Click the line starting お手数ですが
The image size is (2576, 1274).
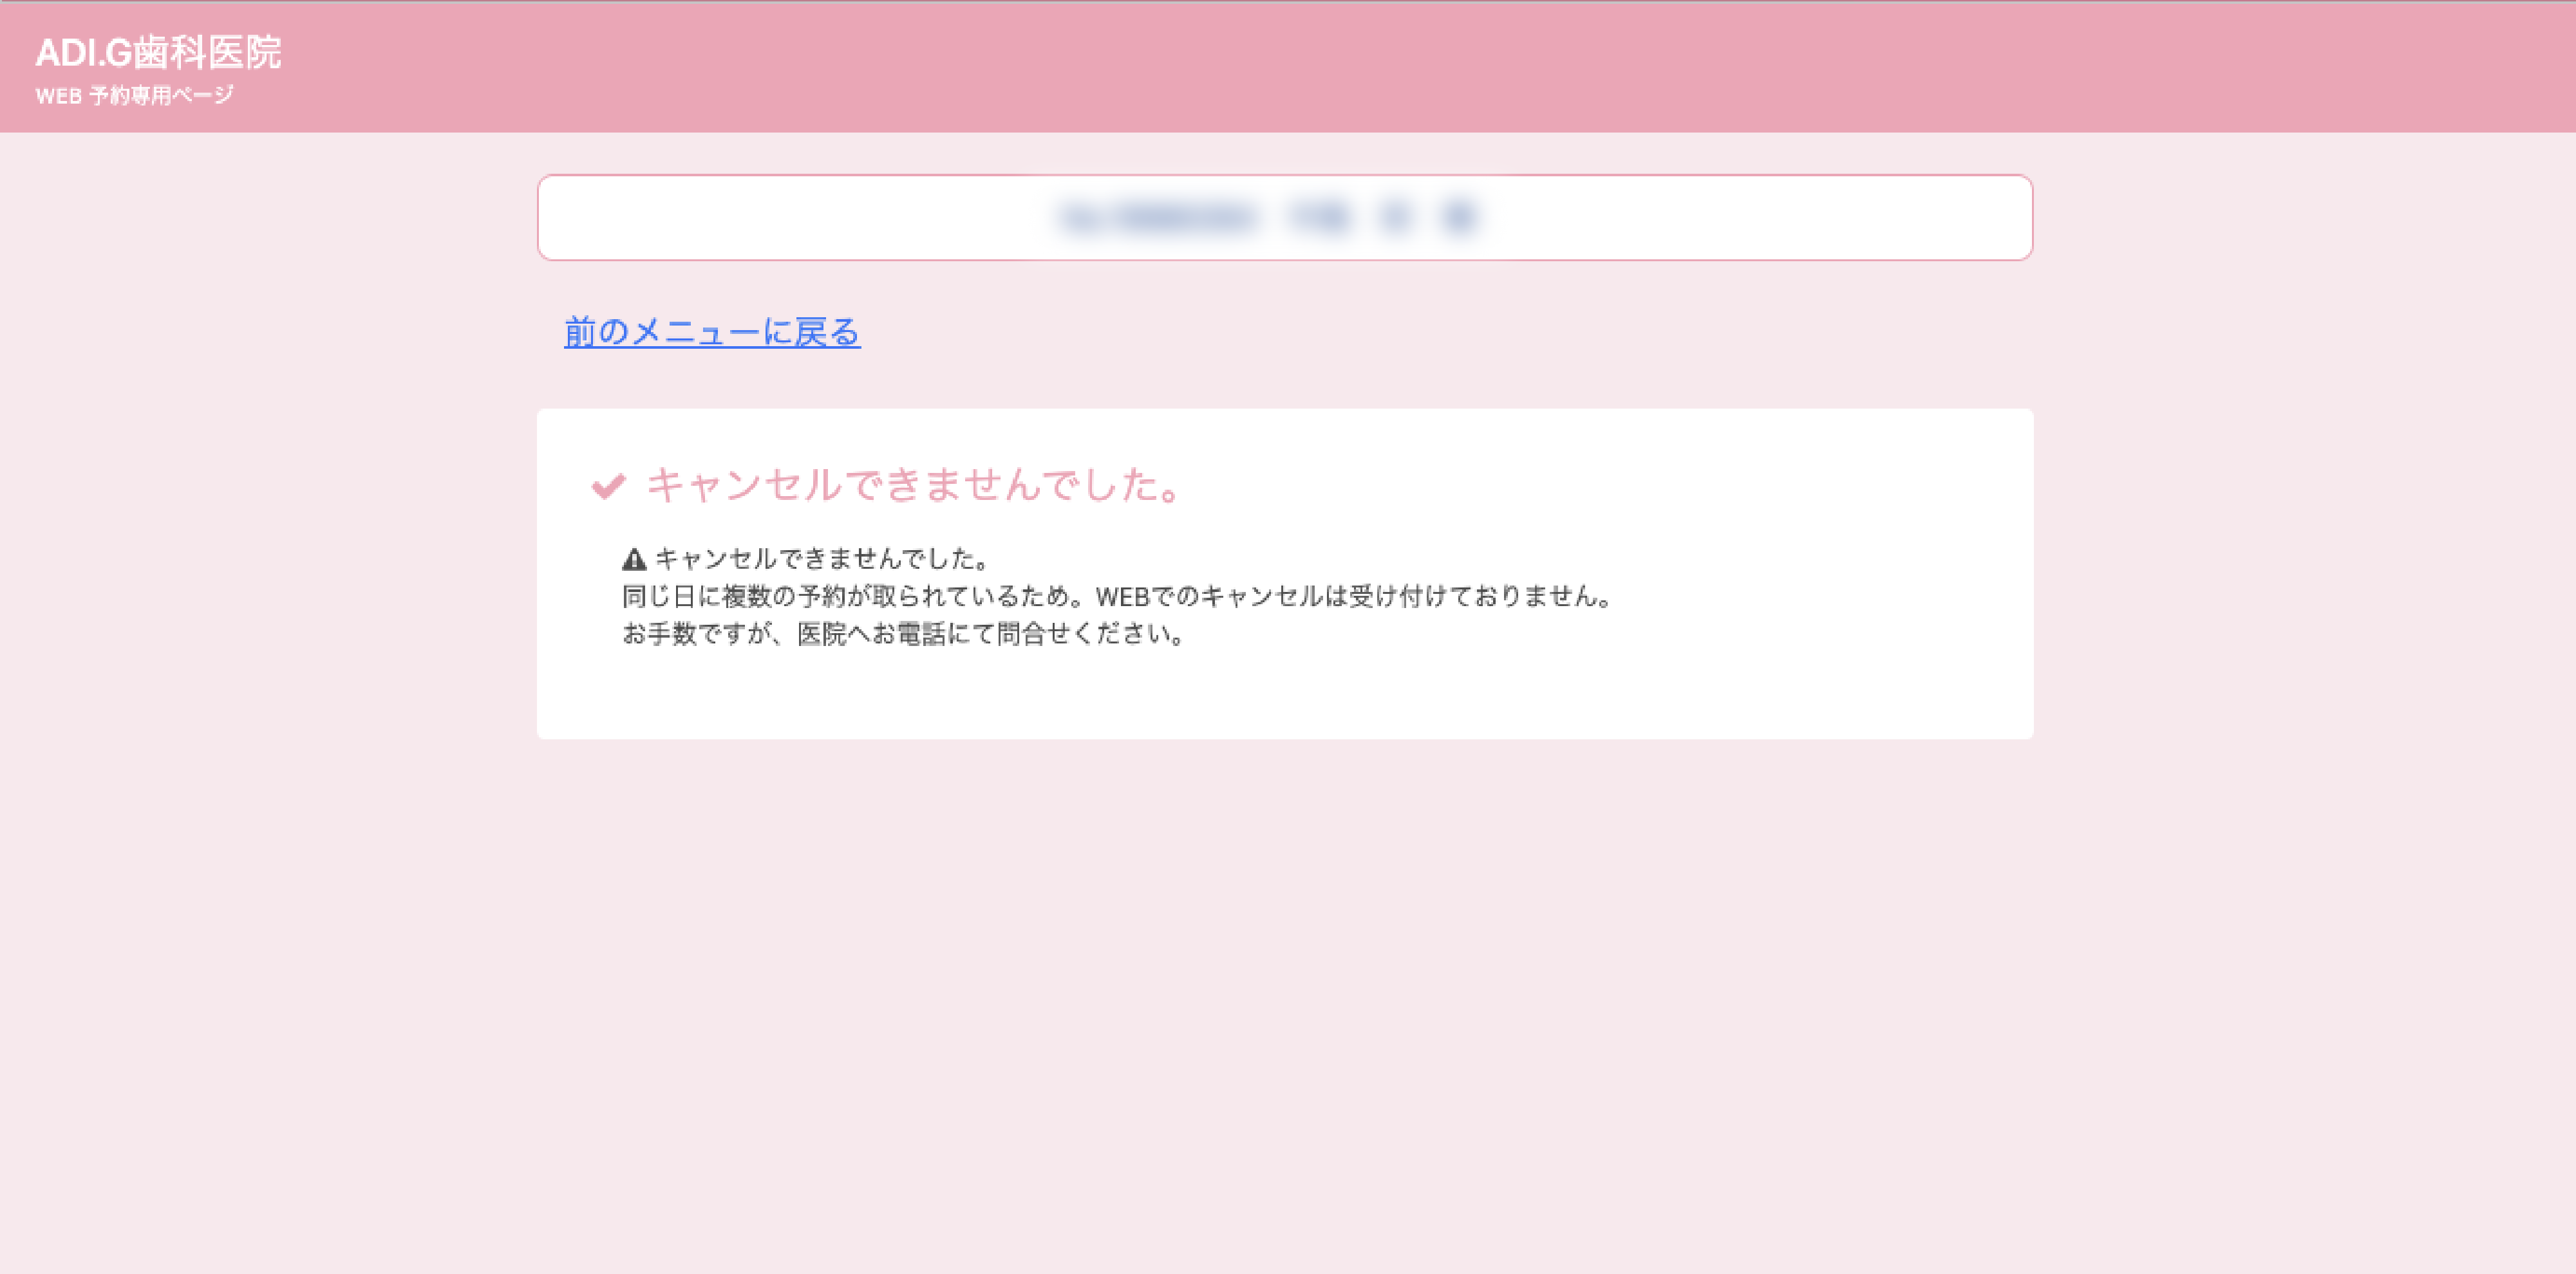pyautogui.click(x=902, y=634)
